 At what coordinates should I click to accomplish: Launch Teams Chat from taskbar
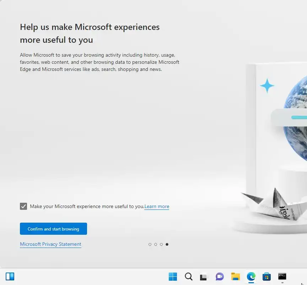pyautogui.click(x=220, y=276)
